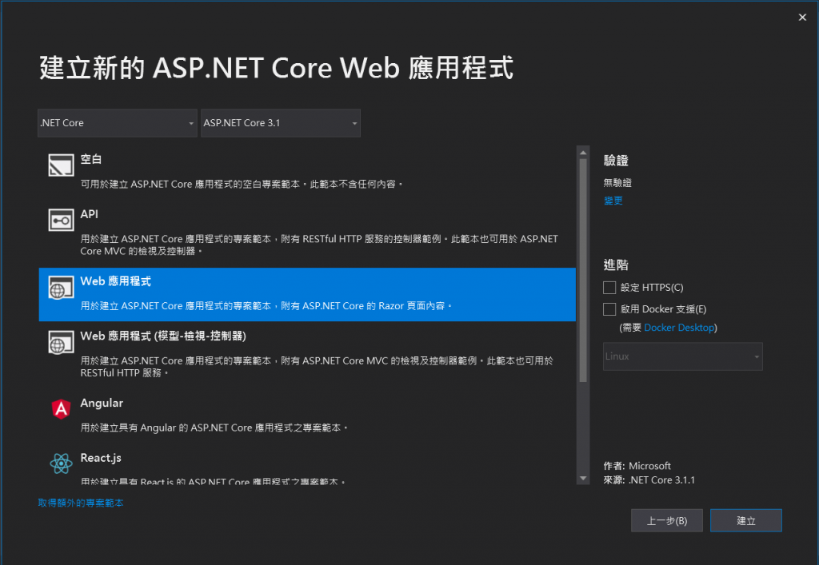The width and height of the screenshot is (819, 565).
Task: Click the MVC web app template icon
Action: pyautogui.click(x=61, y=342)
